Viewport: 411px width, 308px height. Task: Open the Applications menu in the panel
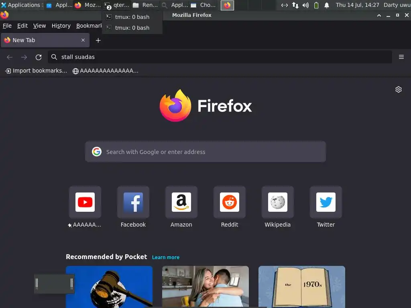22,5
